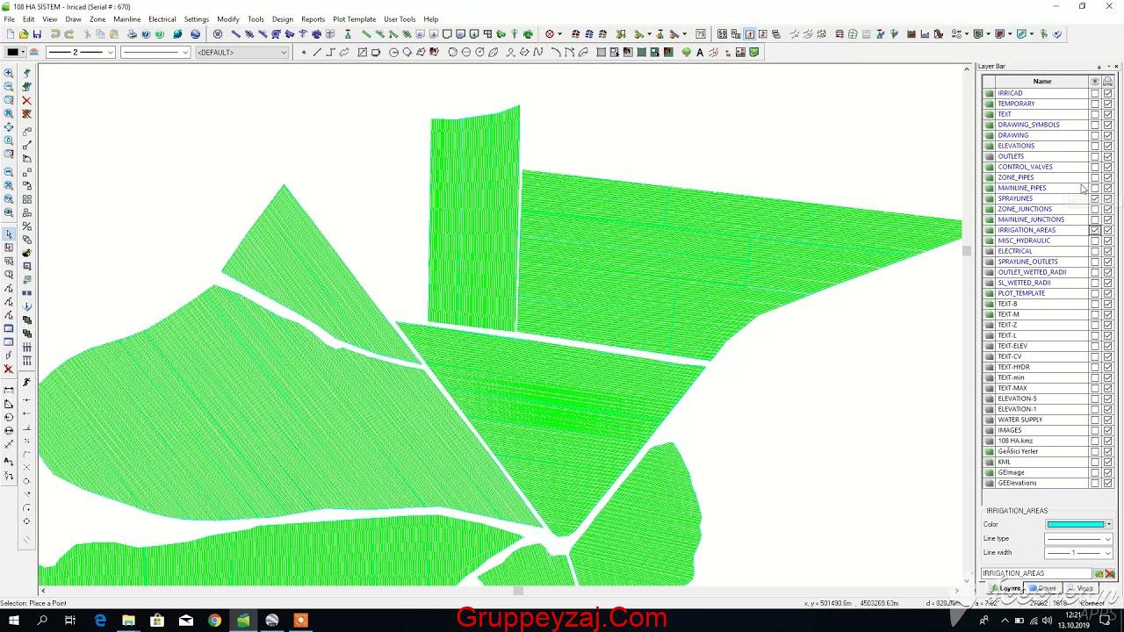Toggle the right checkbox for GEElevations layer
The image size is (1124, 632).
click(x=1108, y=483)
